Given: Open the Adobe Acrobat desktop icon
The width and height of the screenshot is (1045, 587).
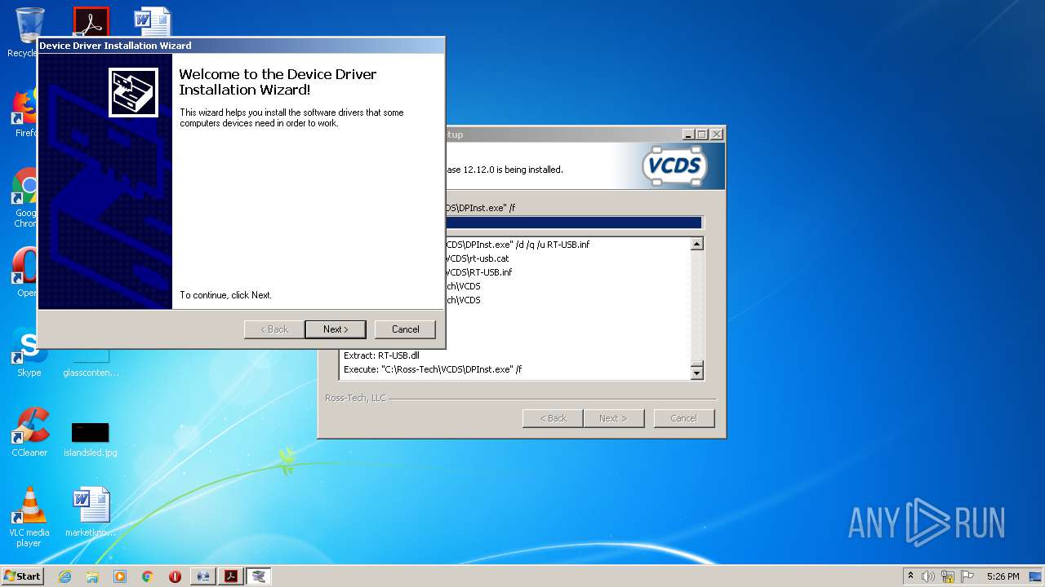Looking at the screenshot, I should coord(91,21).
